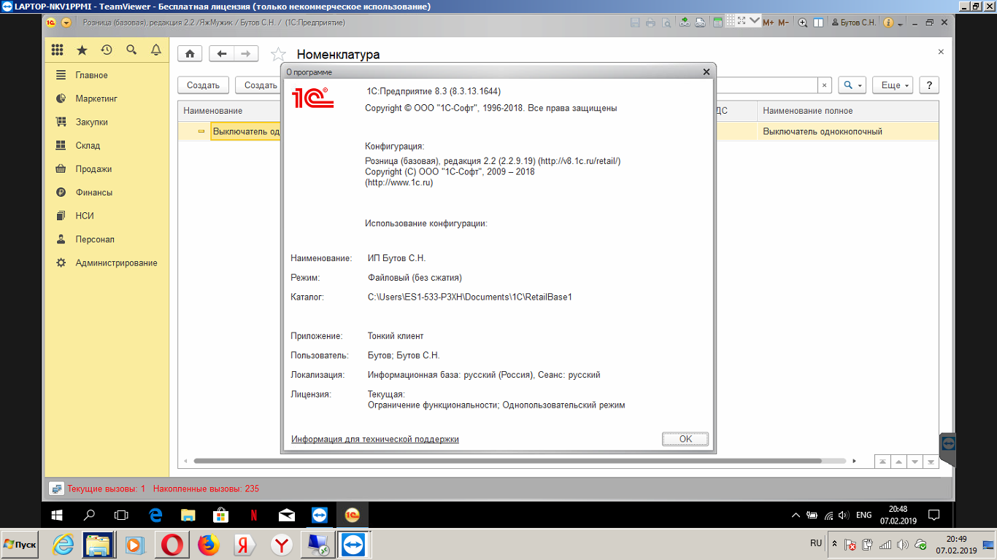Select Выключатель однокнопочный full name cell
Viewport: 997px width, 560px height.
pyautogui.click(x=848, y=131)
